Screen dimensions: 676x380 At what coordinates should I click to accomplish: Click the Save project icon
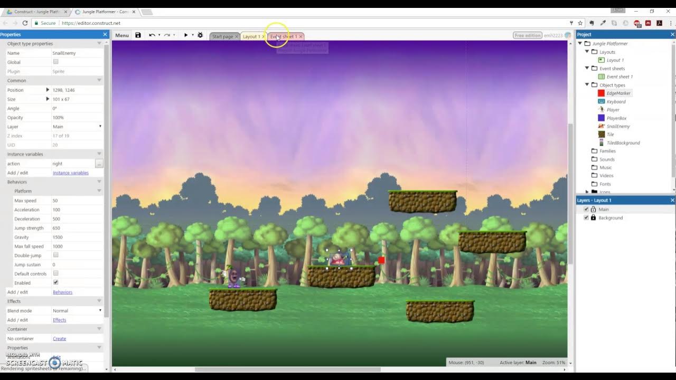pos(138,35)
